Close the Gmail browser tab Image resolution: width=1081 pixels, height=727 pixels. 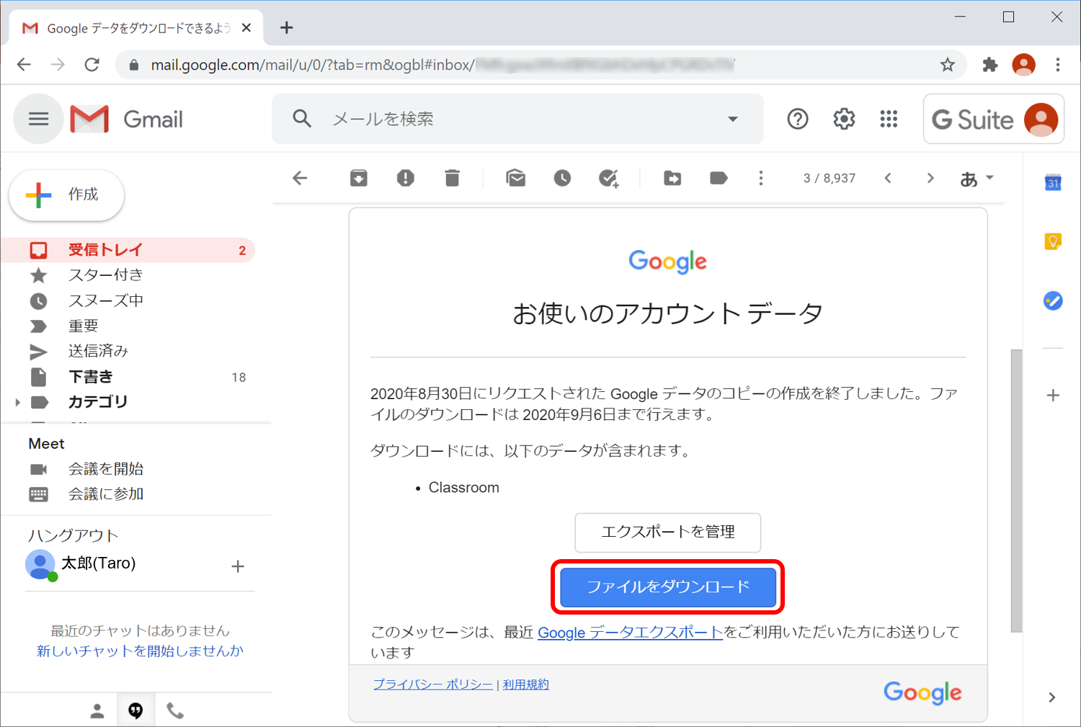tap(246, 27)
